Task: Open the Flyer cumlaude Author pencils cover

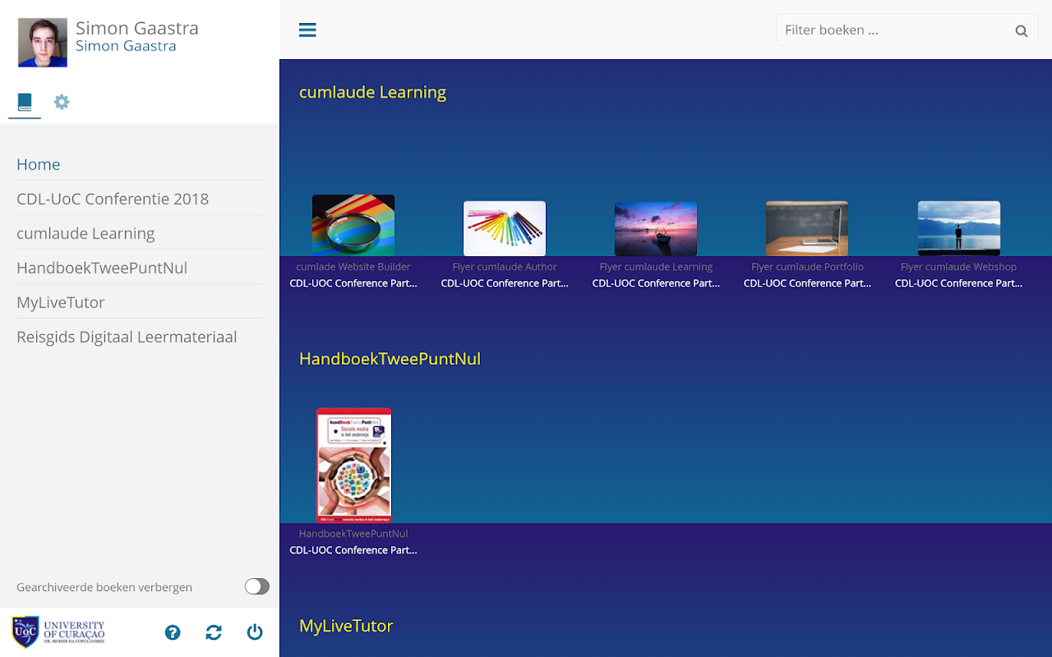Action: [x=505, y=228]
